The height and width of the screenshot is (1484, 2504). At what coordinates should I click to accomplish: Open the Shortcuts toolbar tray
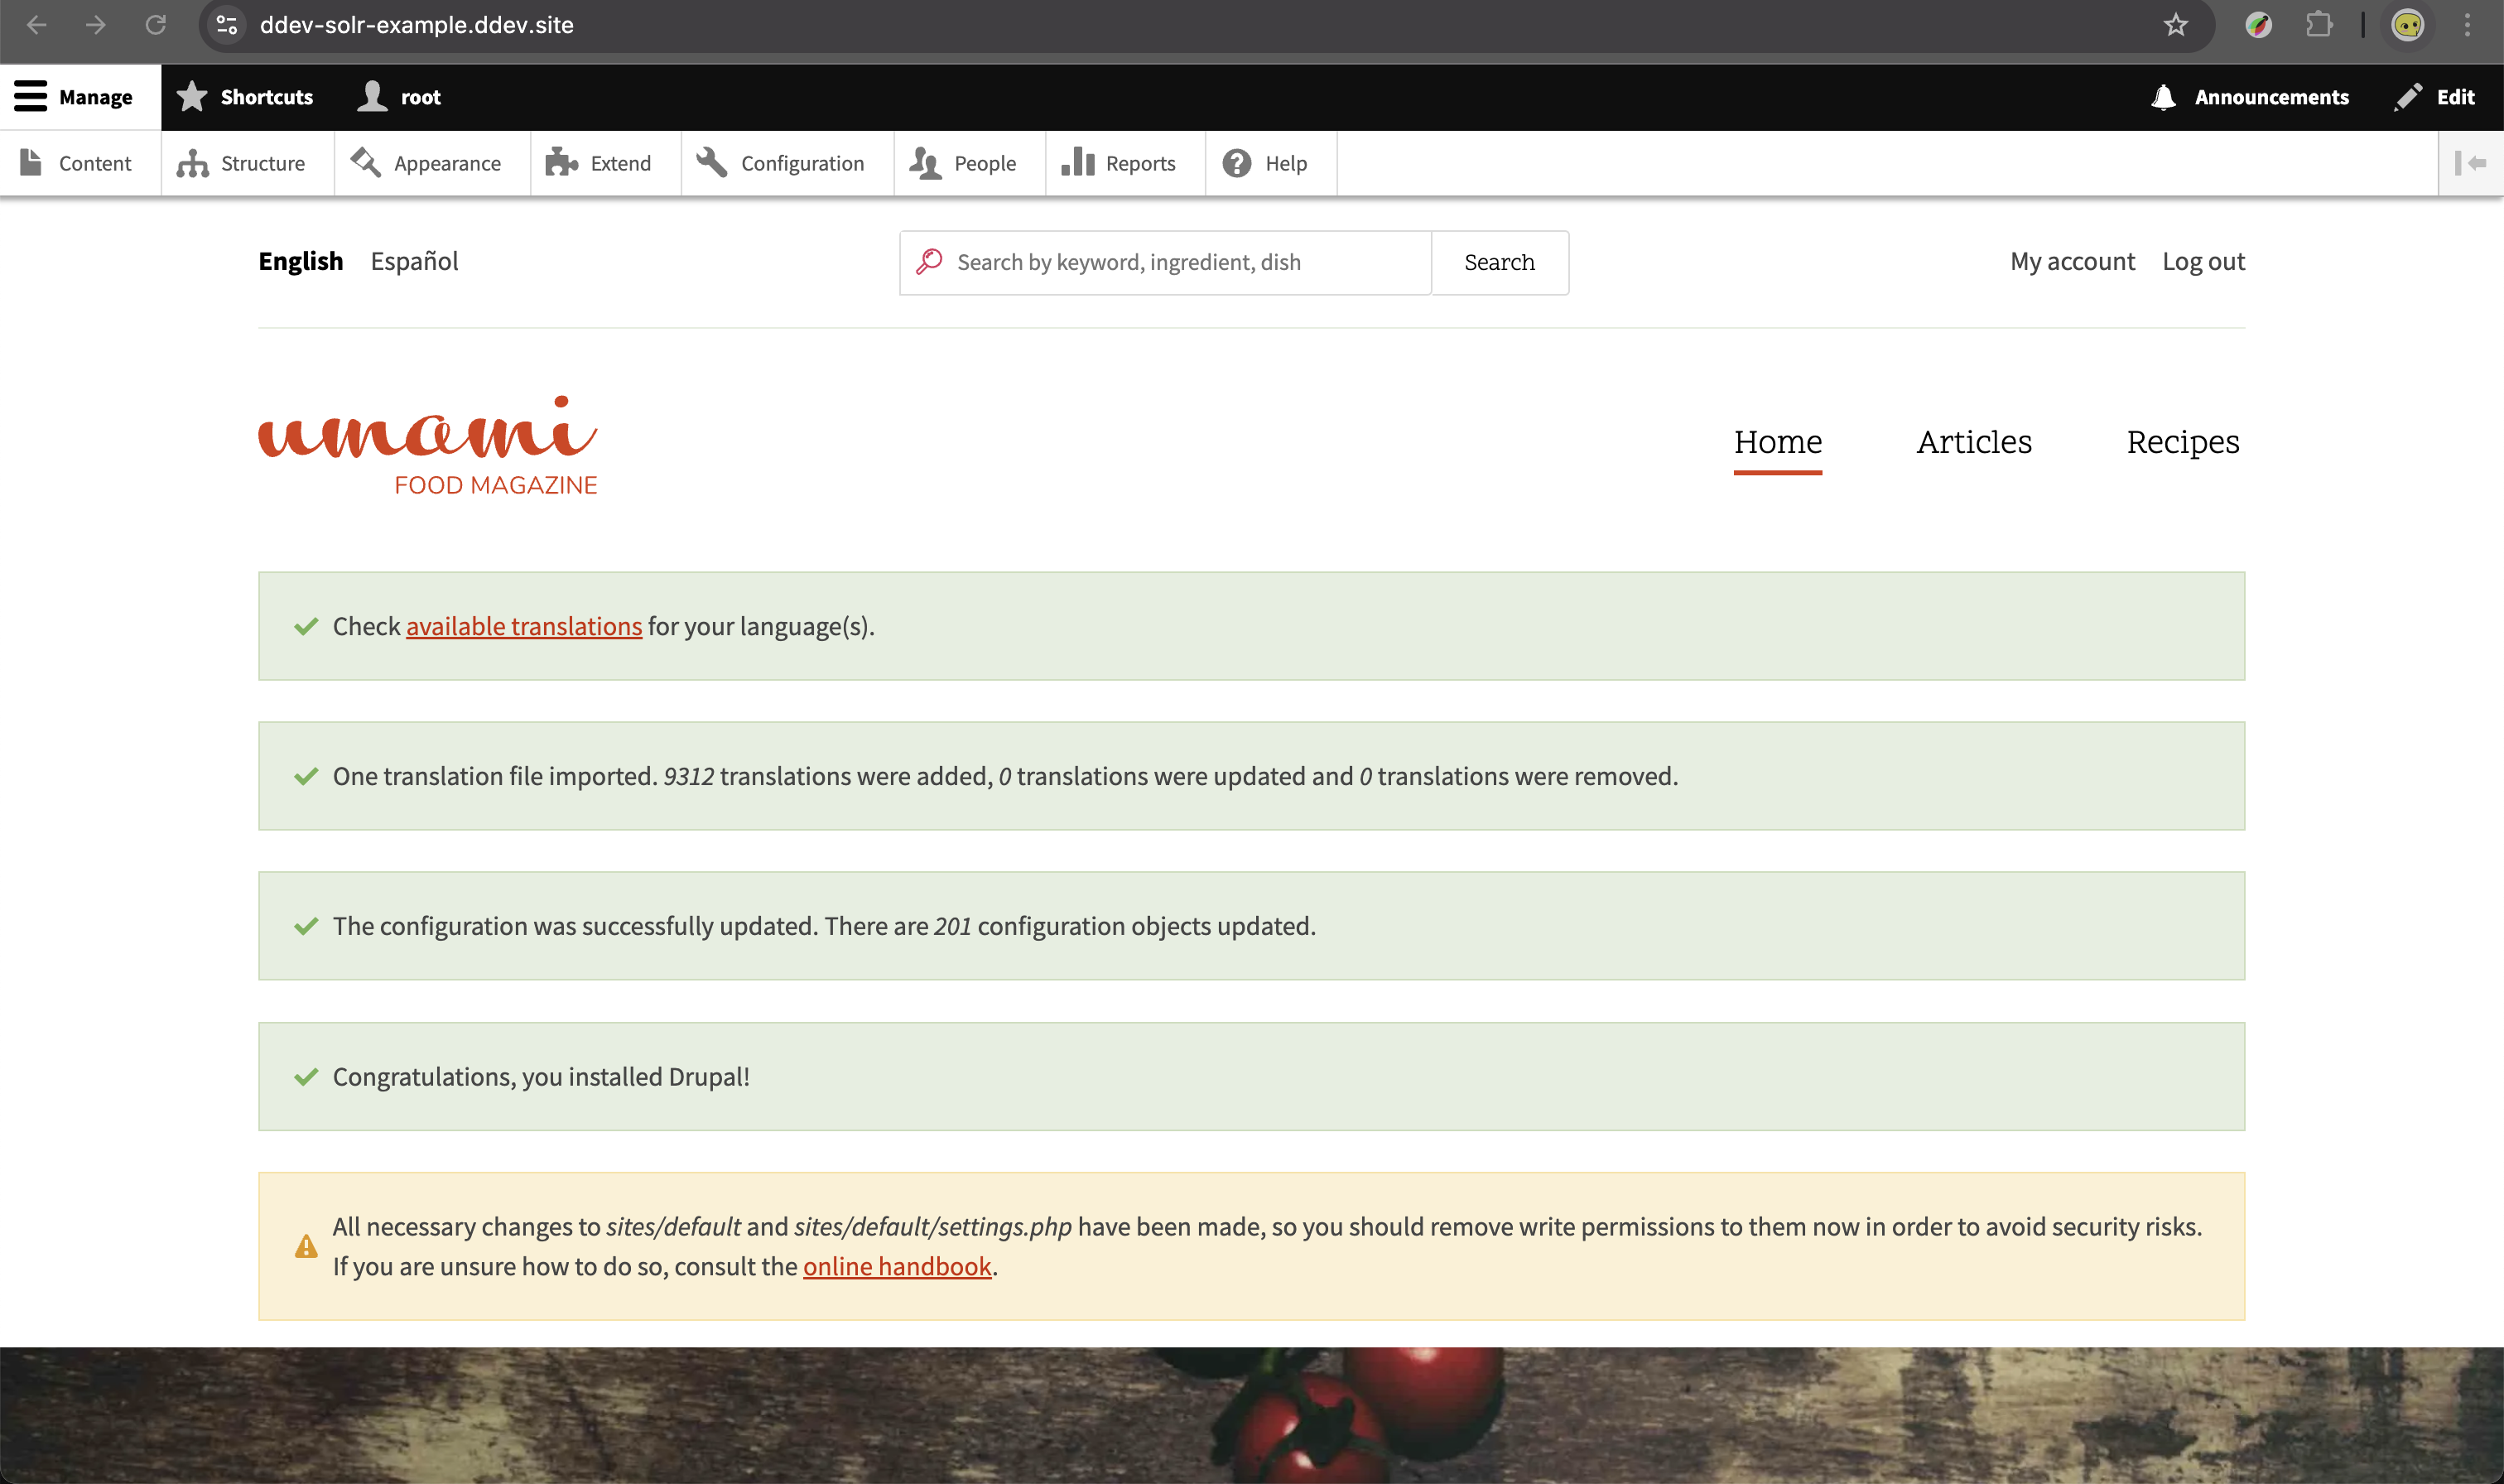pos(245,97)
